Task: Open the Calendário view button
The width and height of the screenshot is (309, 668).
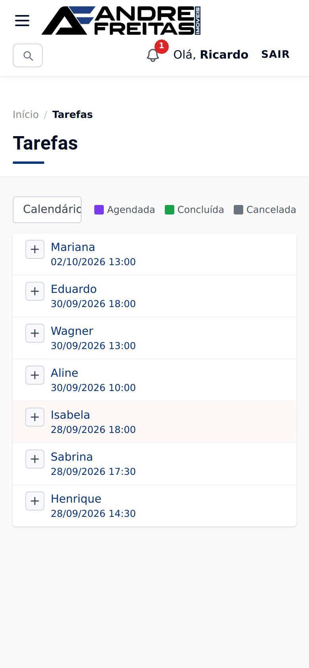Action: 47,210
